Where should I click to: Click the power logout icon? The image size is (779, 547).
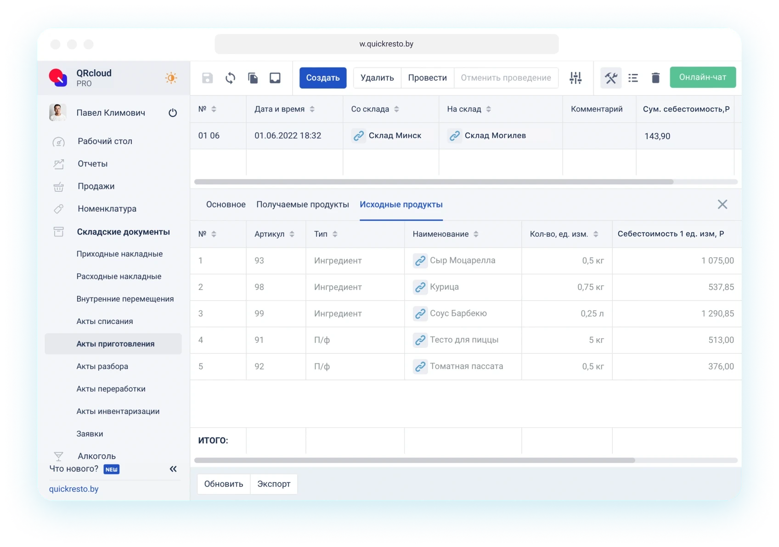pyautogui.click(x=173, y=113)
